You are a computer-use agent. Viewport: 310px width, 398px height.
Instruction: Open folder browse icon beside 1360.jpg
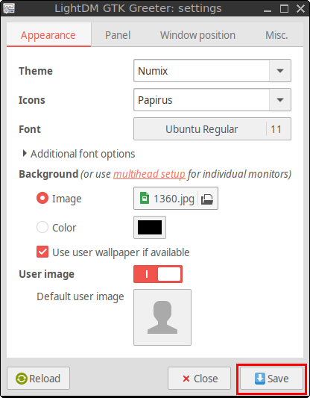coord(207,199)
